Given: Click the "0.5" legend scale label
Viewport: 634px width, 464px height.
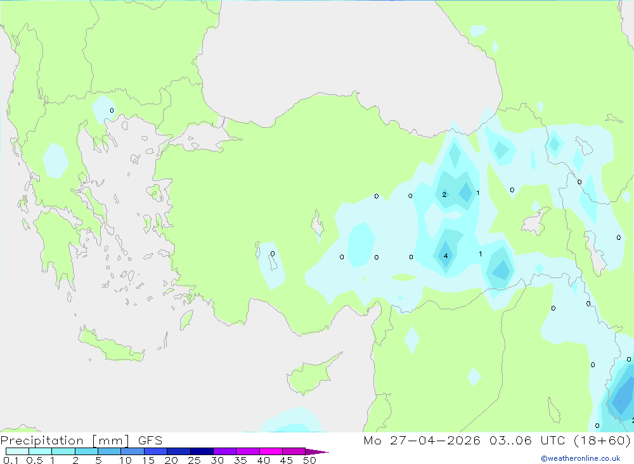Looking at the screenshot, I should tap(34, 460).
